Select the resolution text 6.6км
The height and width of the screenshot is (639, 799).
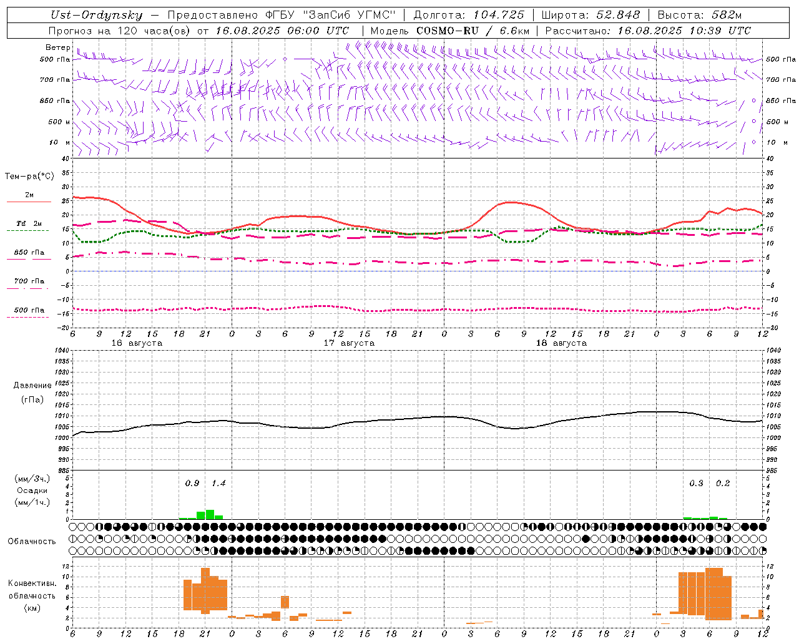[514, 31]
